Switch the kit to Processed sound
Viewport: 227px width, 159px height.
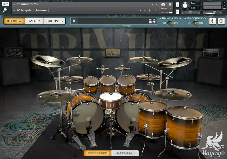point(97,153)
